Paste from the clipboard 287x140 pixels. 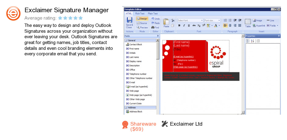166,23
